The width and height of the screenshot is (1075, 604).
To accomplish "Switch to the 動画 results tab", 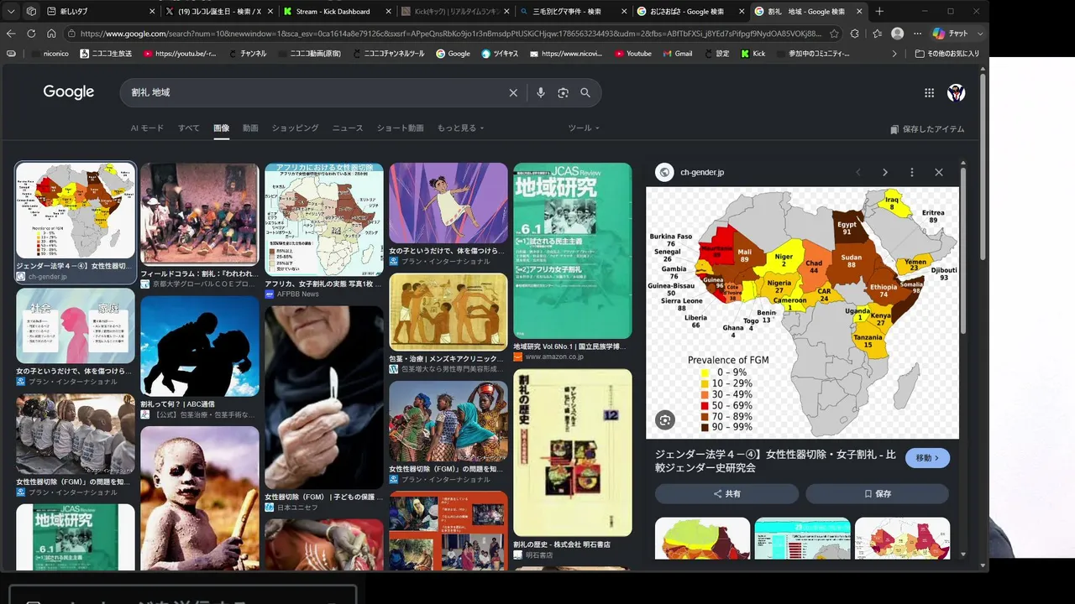I will (250, 128).
